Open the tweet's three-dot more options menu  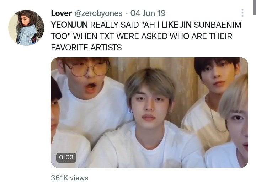(x=242, y=13)
